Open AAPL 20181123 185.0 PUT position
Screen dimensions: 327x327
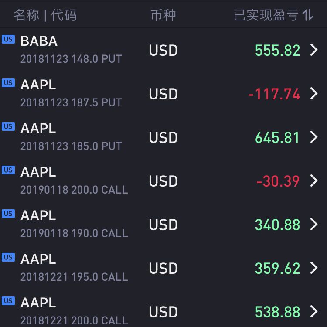(x=163, y=137)
